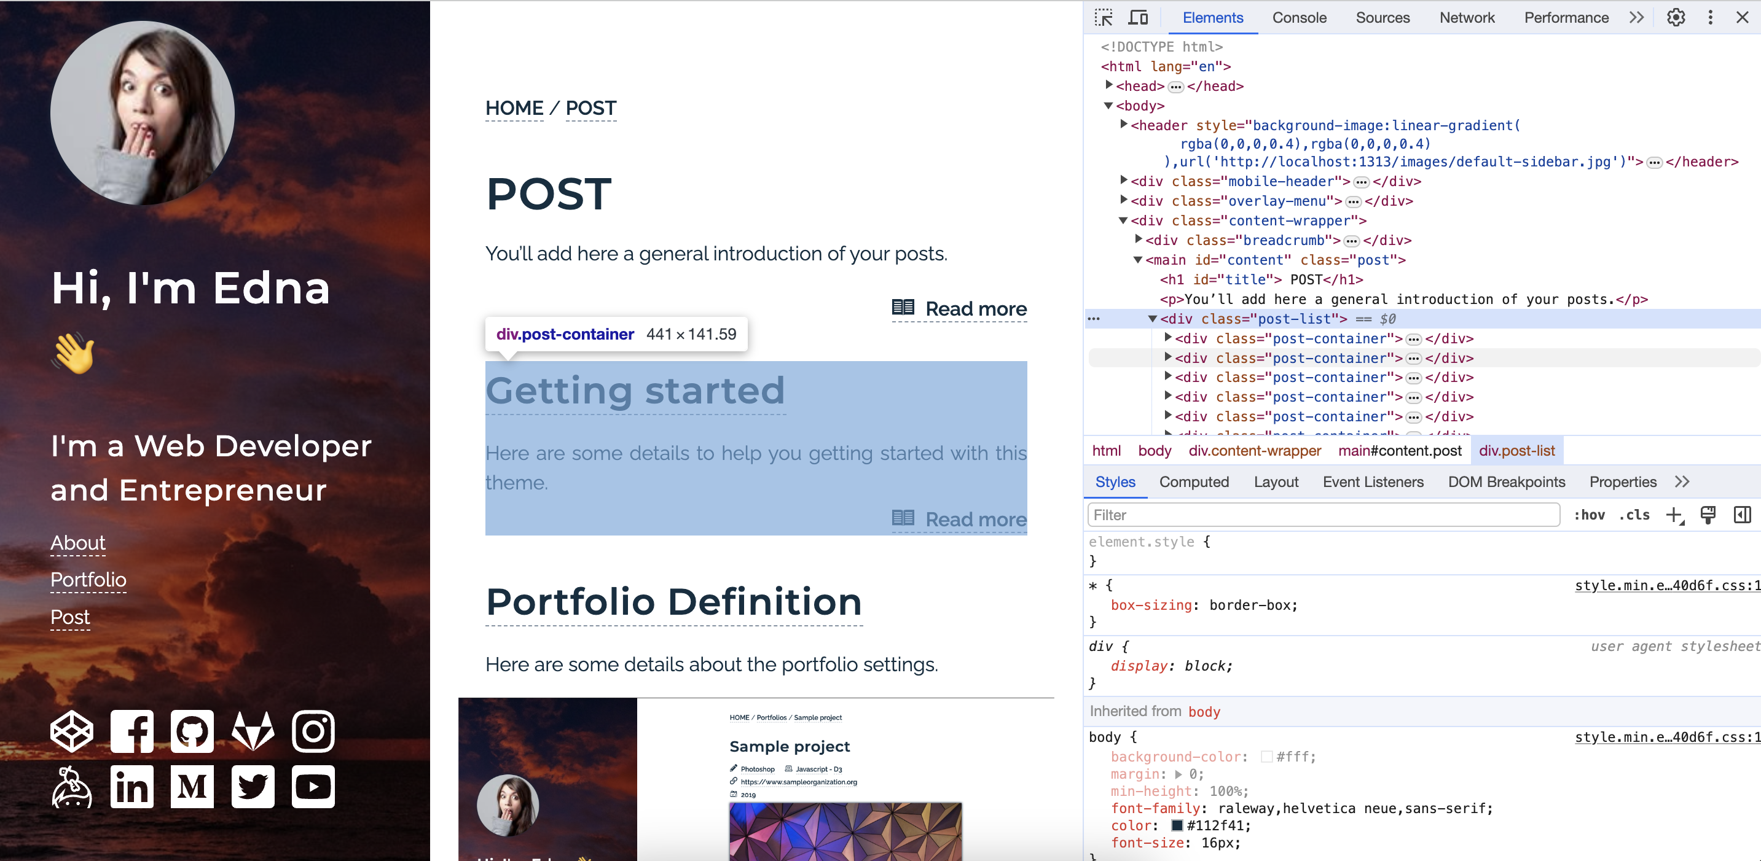Click the rendering emulations paintbrush icon
Screen dimensions: 1761x861
tap(1708, 515)
